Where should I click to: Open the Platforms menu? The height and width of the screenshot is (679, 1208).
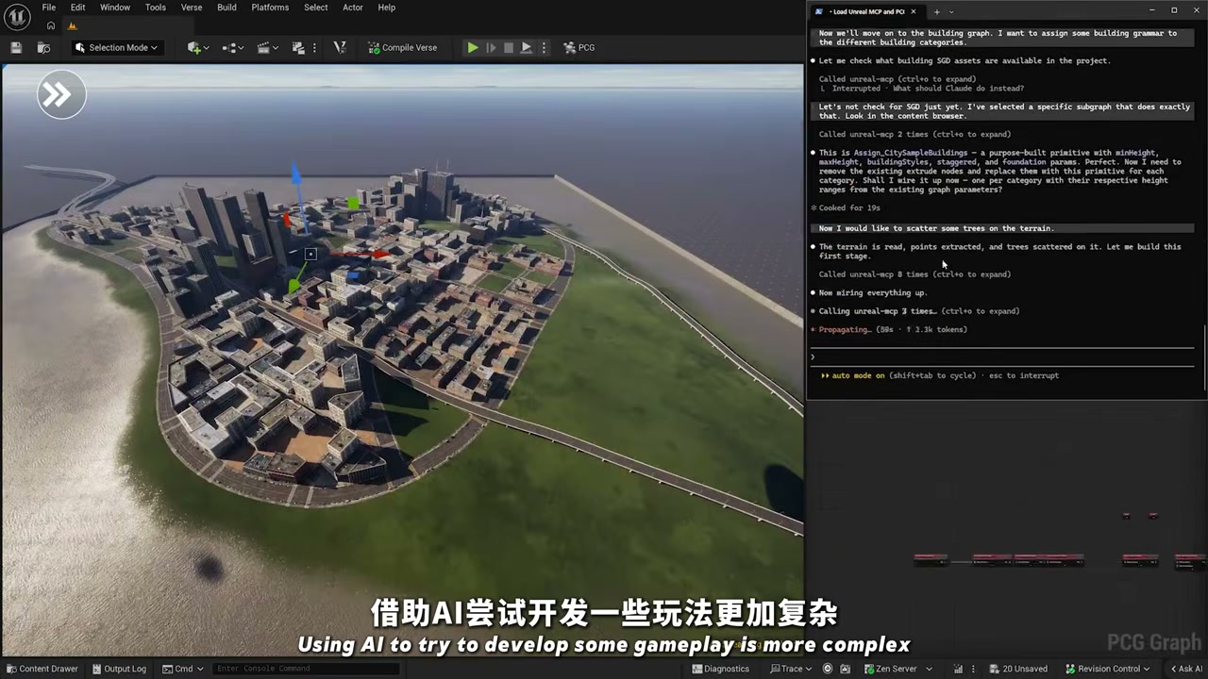tap(270, 8)
